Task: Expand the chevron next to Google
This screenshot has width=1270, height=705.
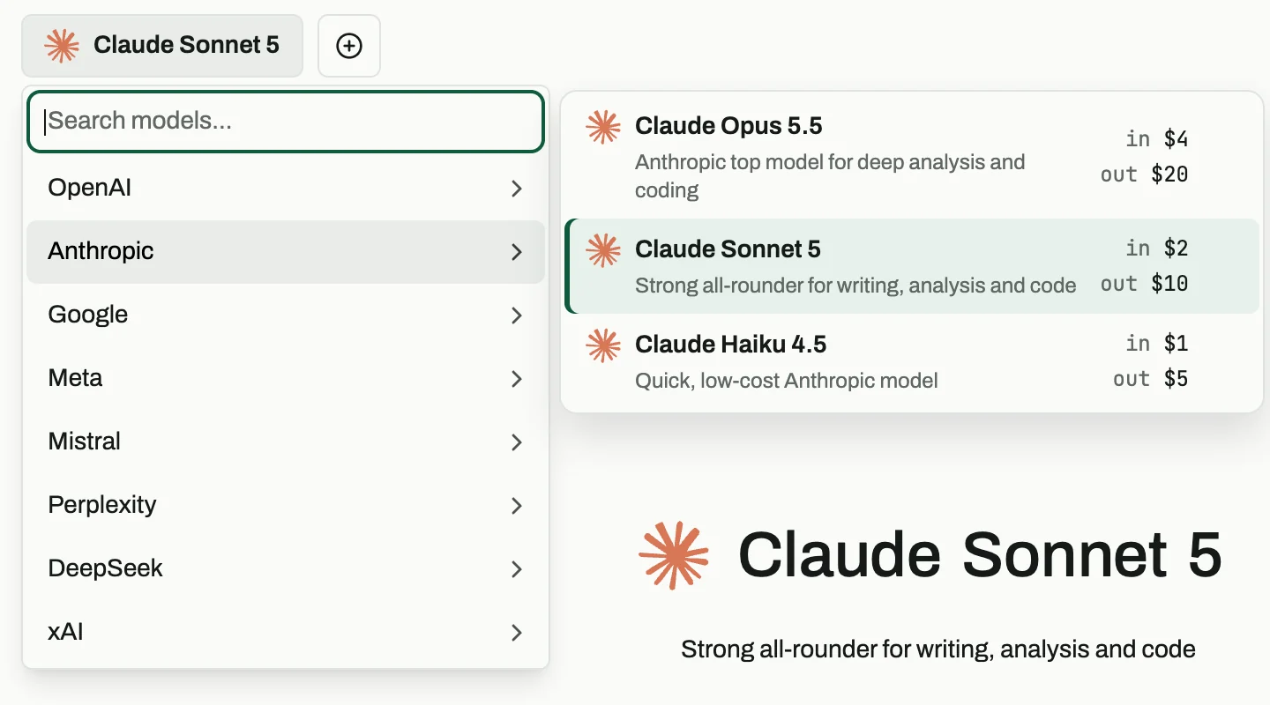Action: click(x=517, y=315)
